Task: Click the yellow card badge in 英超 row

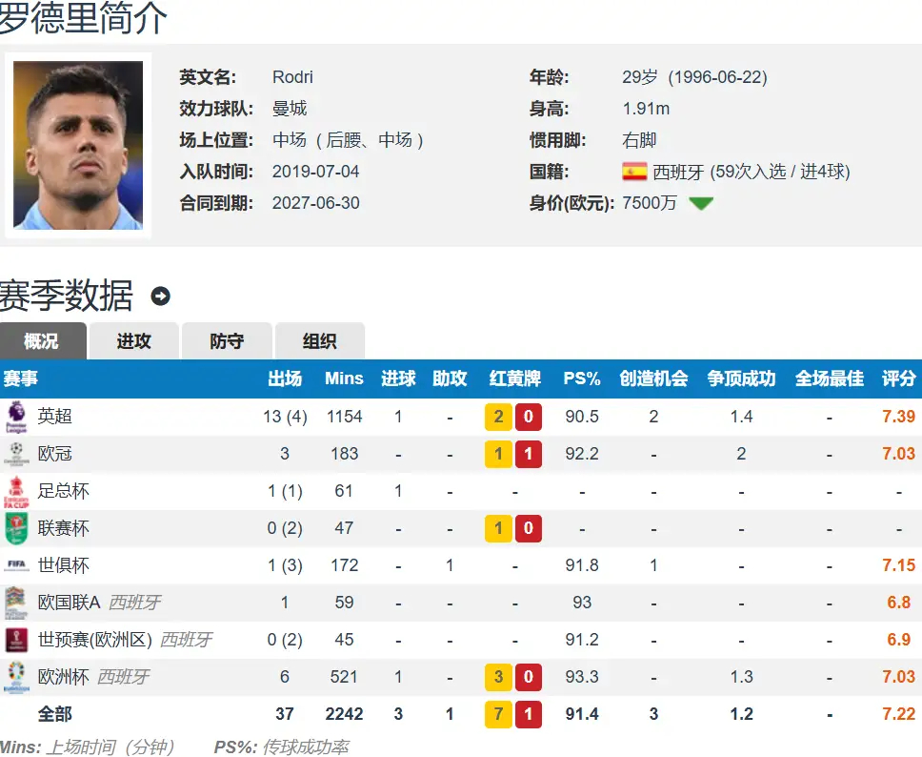Action: point(498,416)
